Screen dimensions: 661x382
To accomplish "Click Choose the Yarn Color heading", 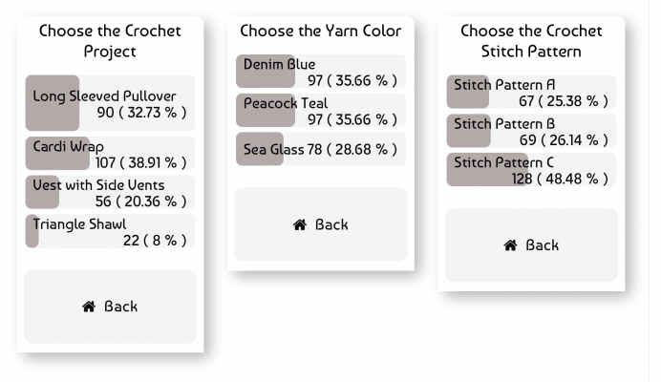I will [321, 31].
